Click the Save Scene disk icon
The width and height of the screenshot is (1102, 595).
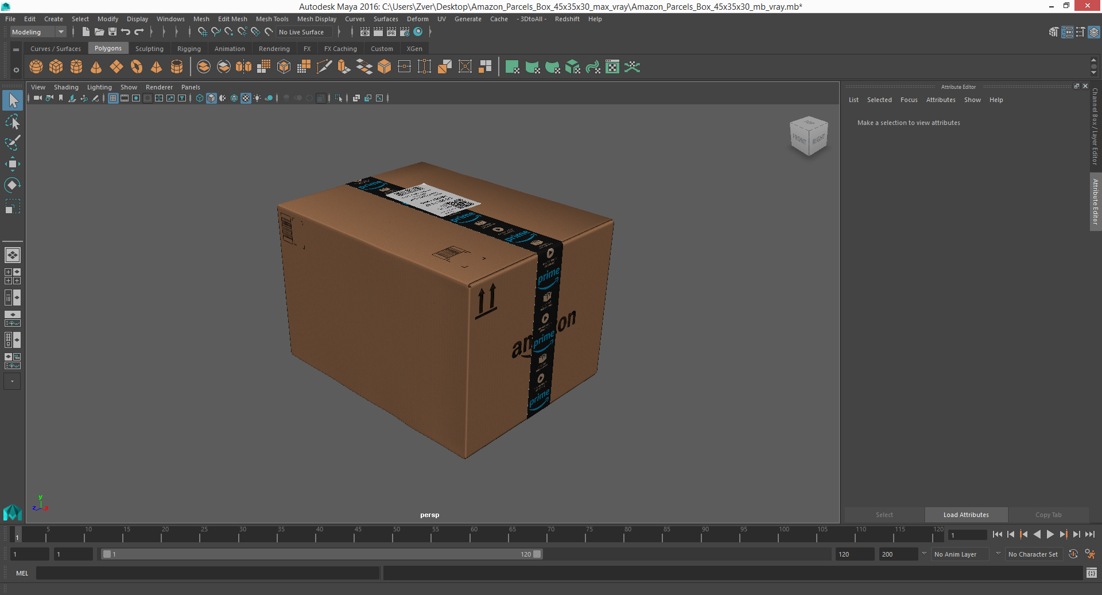coord(112,32)
